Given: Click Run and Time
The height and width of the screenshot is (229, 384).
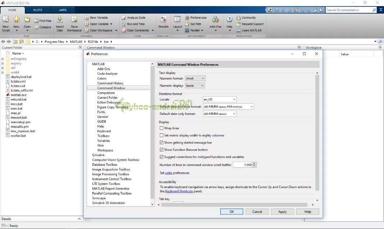Looking at the screenshot, I should tap(134, 24).
